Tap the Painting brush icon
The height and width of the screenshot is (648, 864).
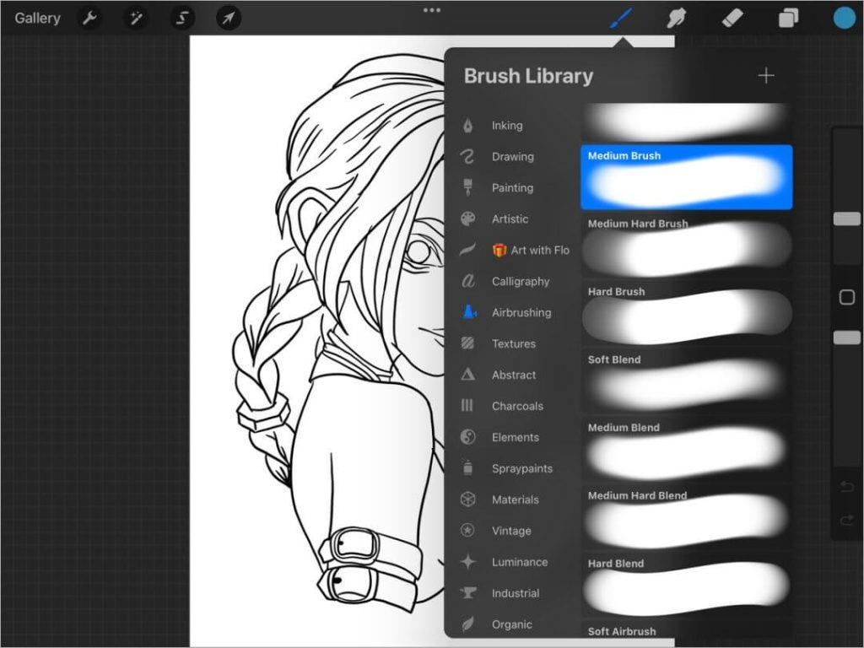(x=467, y=187)
